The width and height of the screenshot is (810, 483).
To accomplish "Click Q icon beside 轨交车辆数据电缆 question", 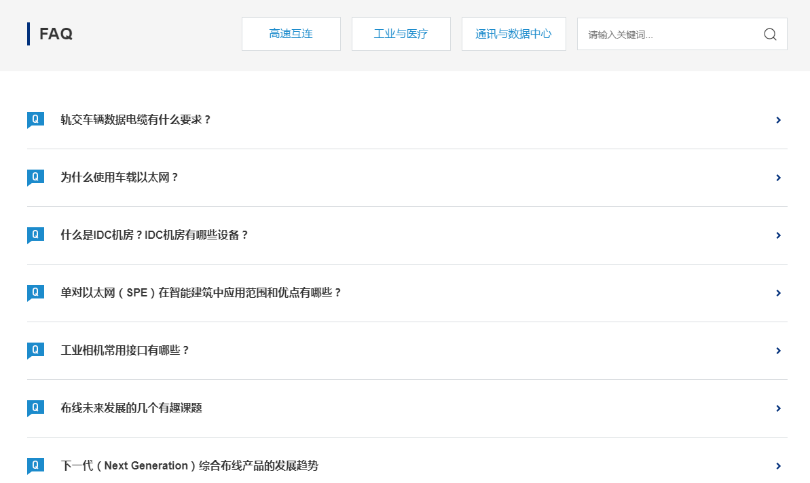I will (x=35, y=119).
